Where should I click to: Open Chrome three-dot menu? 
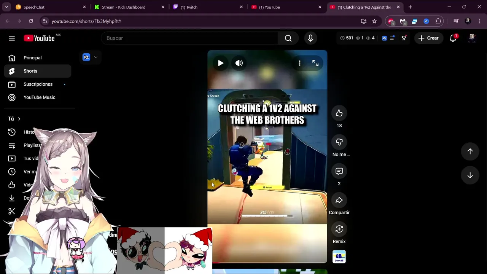[x=479, y=21]
